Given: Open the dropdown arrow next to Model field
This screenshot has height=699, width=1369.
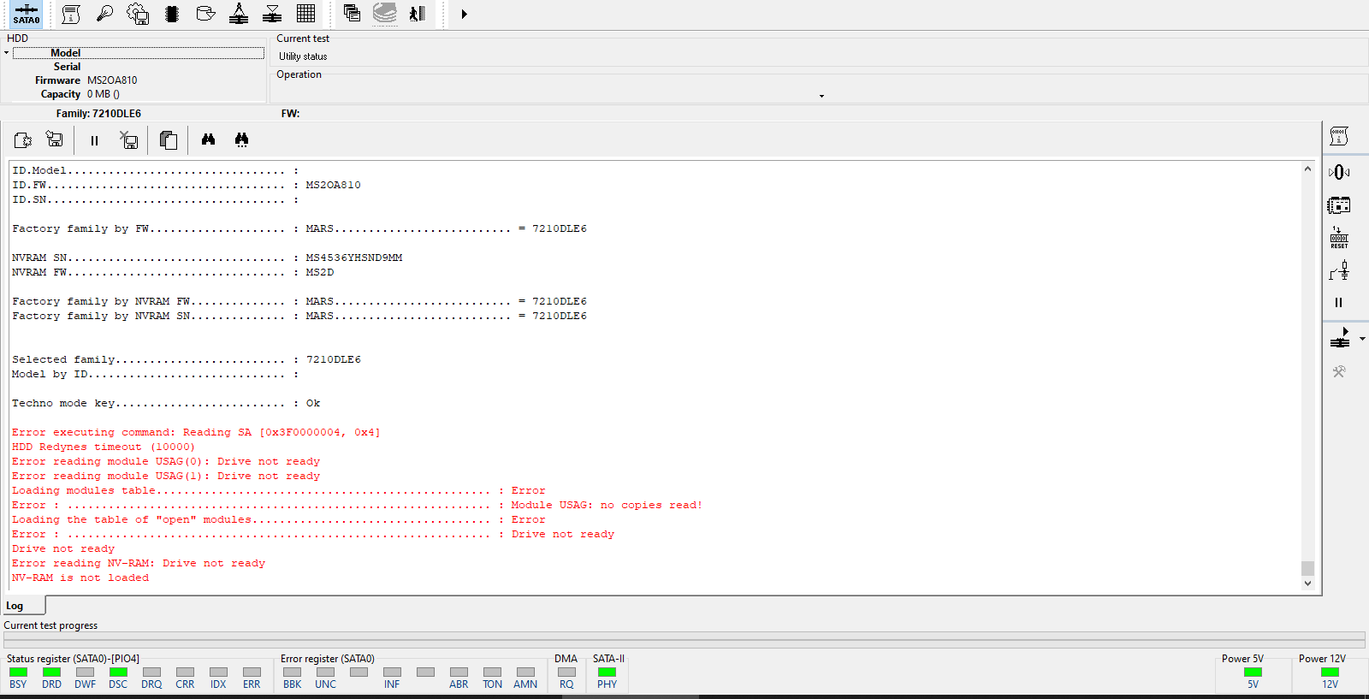Looking at the screenshot, I should click(x=6, y=53).
